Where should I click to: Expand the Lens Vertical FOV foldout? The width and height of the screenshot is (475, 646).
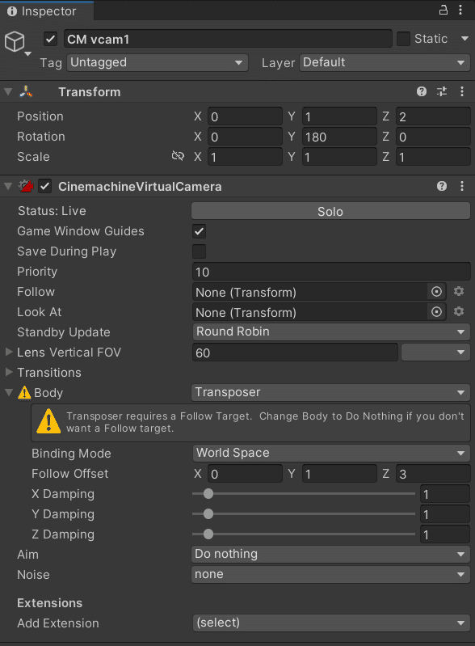coord(9,352)
